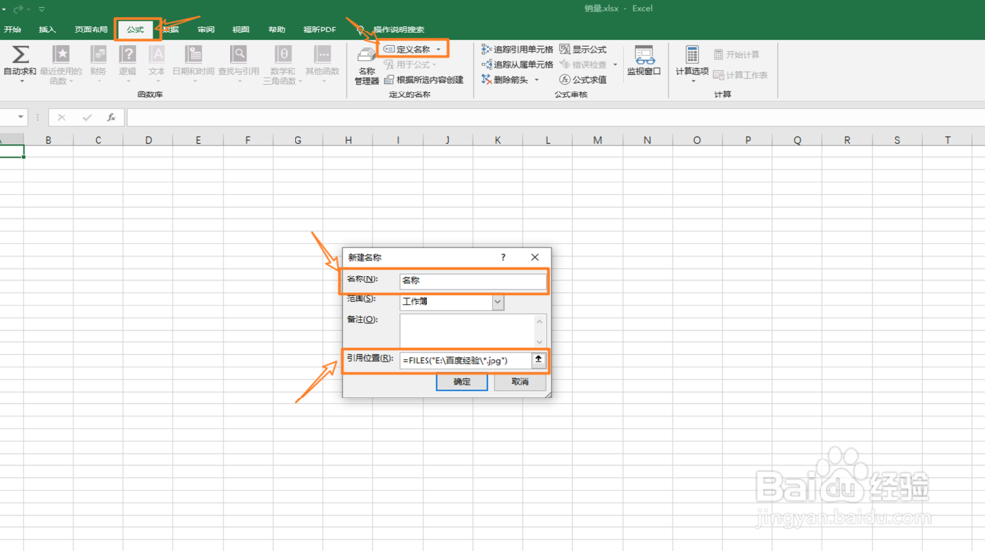985x551 pixels.
Task: Switch to the Help (帮助) tab
Action: [x=277, y=30]
